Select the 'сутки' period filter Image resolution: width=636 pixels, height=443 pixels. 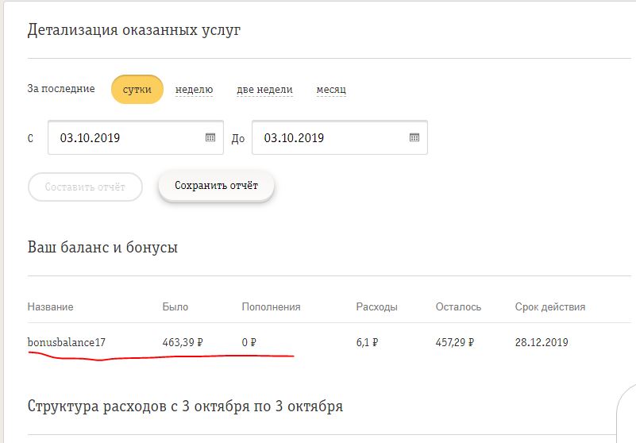click(137, 89)
